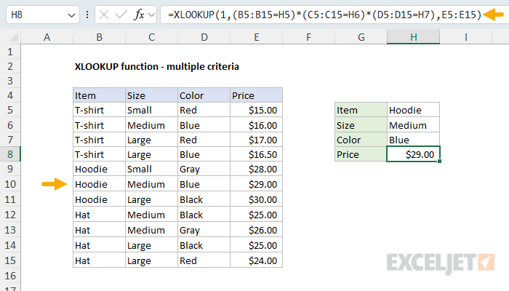
Task: Select column D header
Action: (204, 37)
